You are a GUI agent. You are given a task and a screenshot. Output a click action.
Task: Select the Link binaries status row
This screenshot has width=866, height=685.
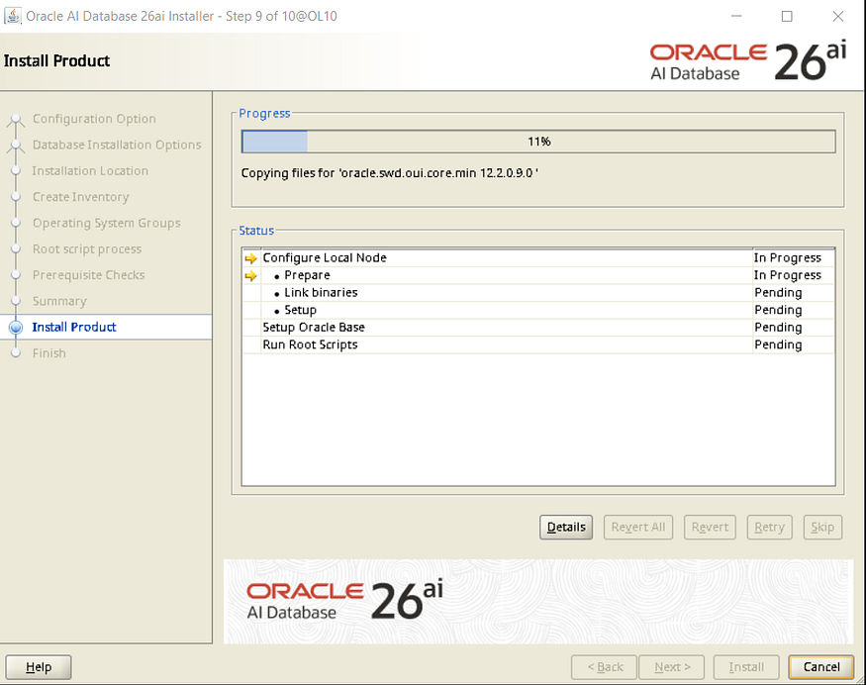[x=538, y=293]
